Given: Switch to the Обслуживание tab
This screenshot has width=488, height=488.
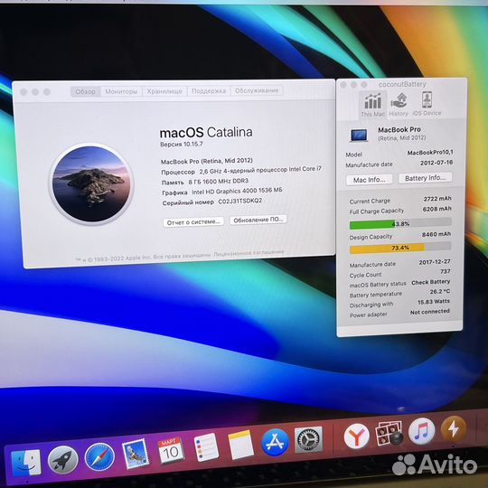Looking at the screenshot, I should [x=257, y=90].
